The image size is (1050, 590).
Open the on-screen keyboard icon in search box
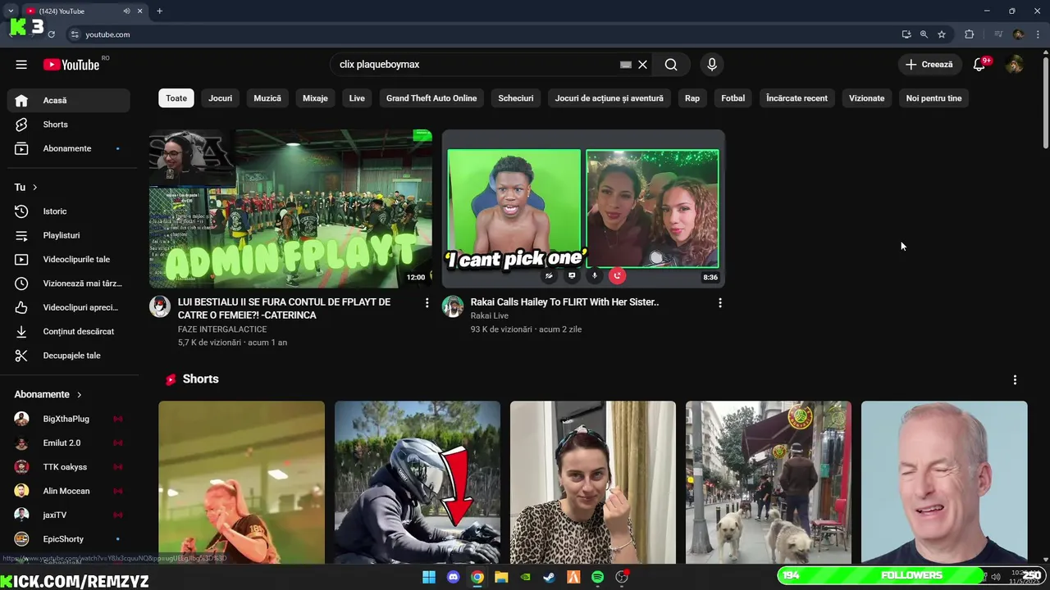[626, 65]
